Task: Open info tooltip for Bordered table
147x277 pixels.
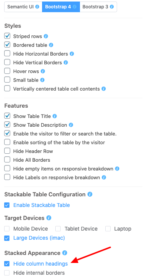Action: (x=51, y=45)
